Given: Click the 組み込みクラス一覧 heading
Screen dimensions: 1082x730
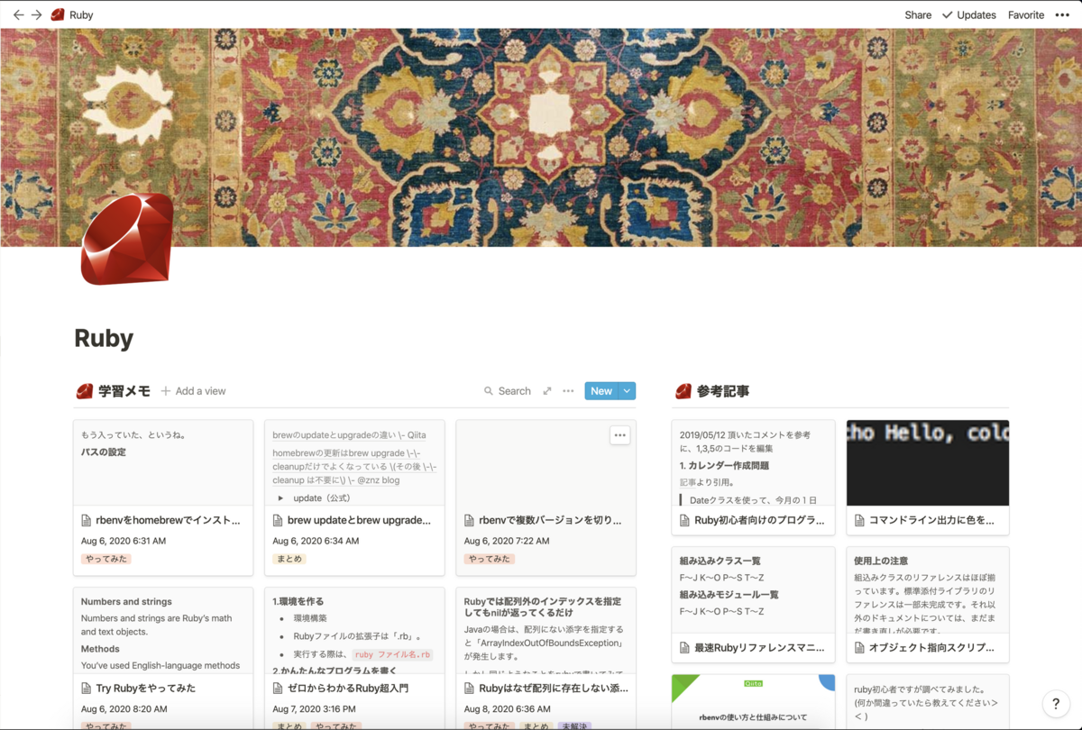Looking at the screenshot, I should [x=720, y=561].
